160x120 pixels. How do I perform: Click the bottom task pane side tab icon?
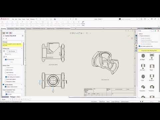click(136, 50)
